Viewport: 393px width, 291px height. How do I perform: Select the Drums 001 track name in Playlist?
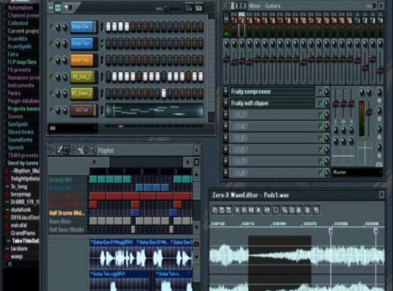pos(61,180)
